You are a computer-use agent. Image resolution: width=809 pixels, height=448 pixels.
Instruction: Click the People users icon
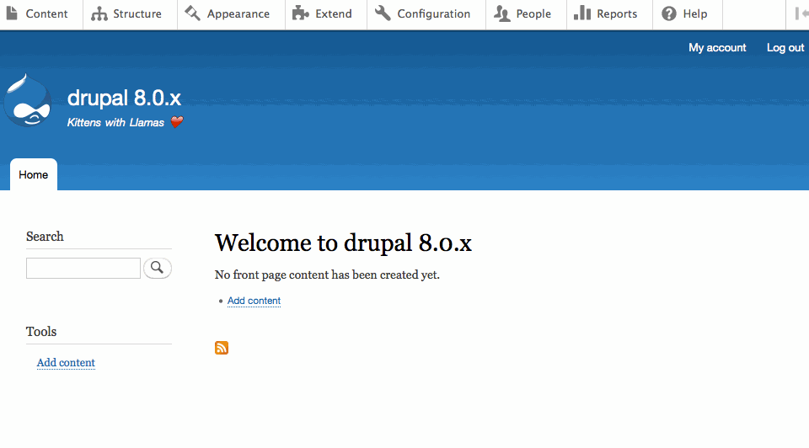click(x=501, y=13)
